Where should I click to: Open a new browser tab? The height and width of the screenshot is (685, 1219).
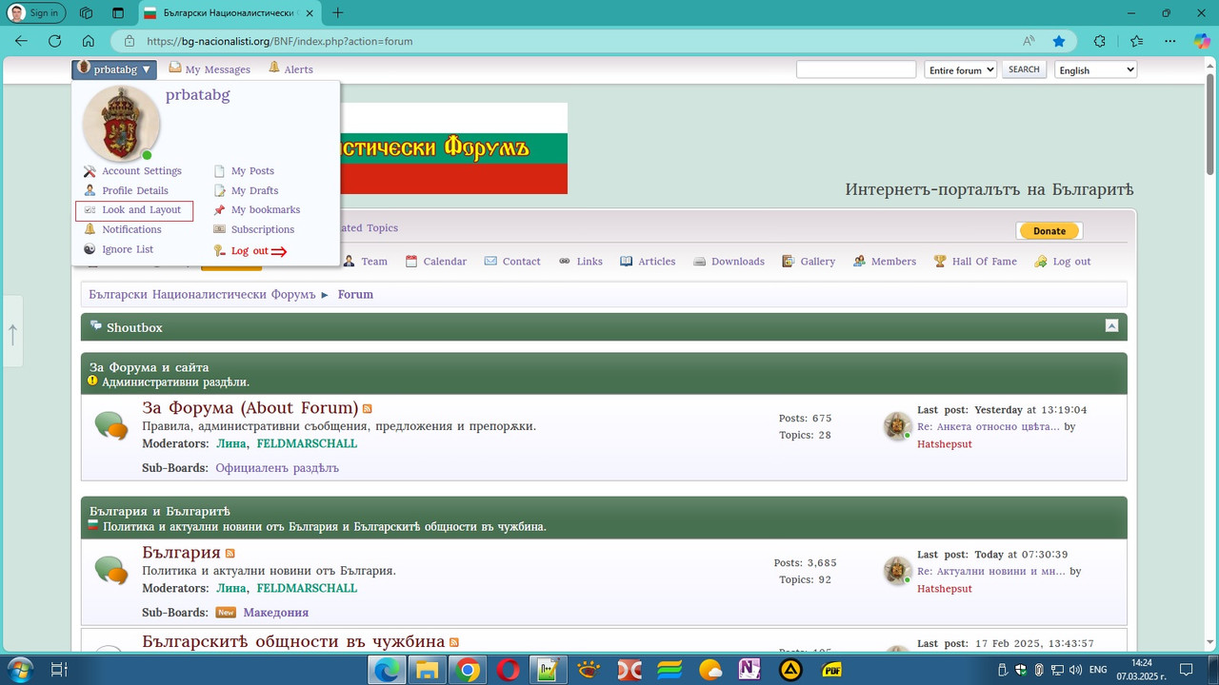[x=337, y=13]
